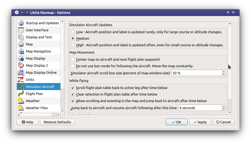Click the Display and Text icon

coord(21,37)
